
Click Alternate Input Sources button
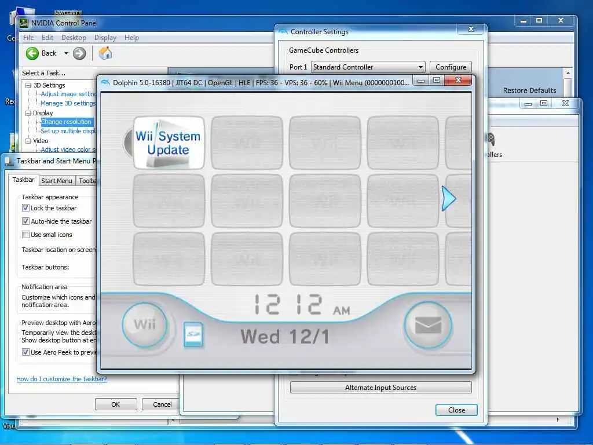click(x=381, y=388)
